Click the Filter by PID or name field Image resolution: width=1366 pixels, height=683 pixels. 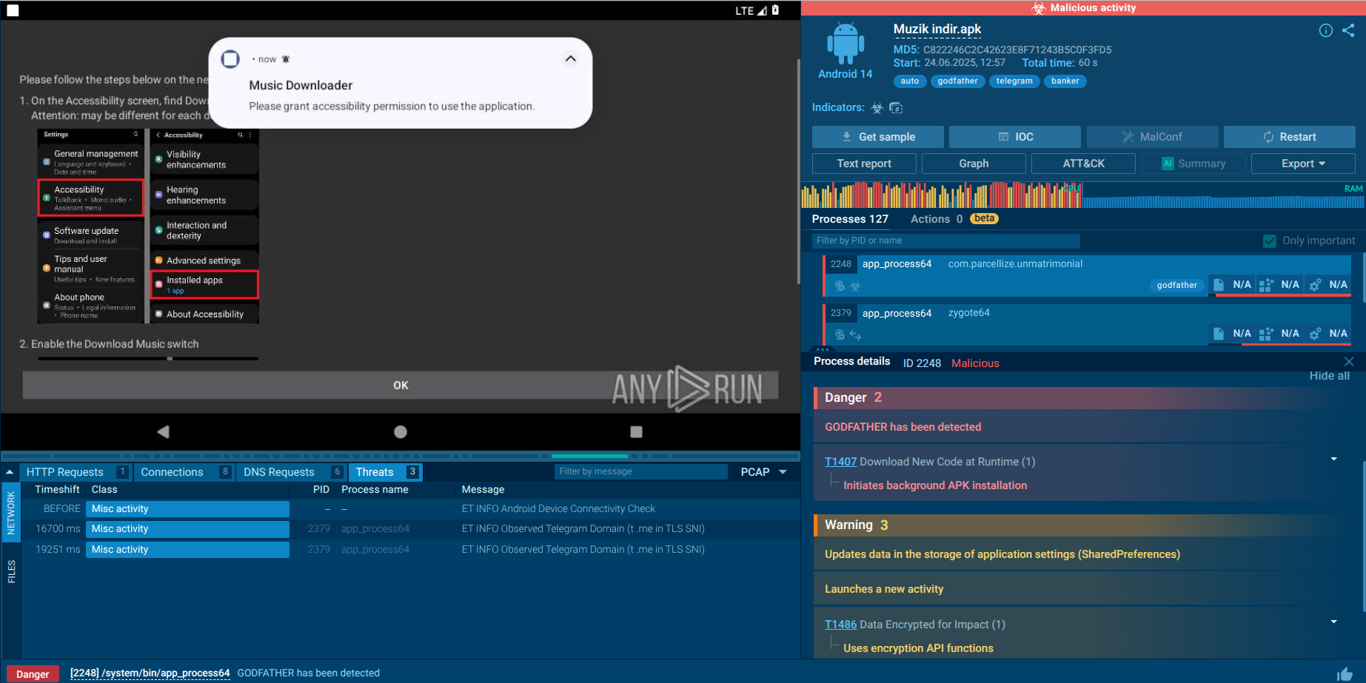[x=945, y=240]
